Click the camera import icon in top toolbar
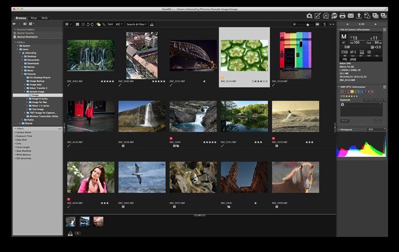This screenshot has height=252, width=399. pyautogui.click(x=310, y=16)
